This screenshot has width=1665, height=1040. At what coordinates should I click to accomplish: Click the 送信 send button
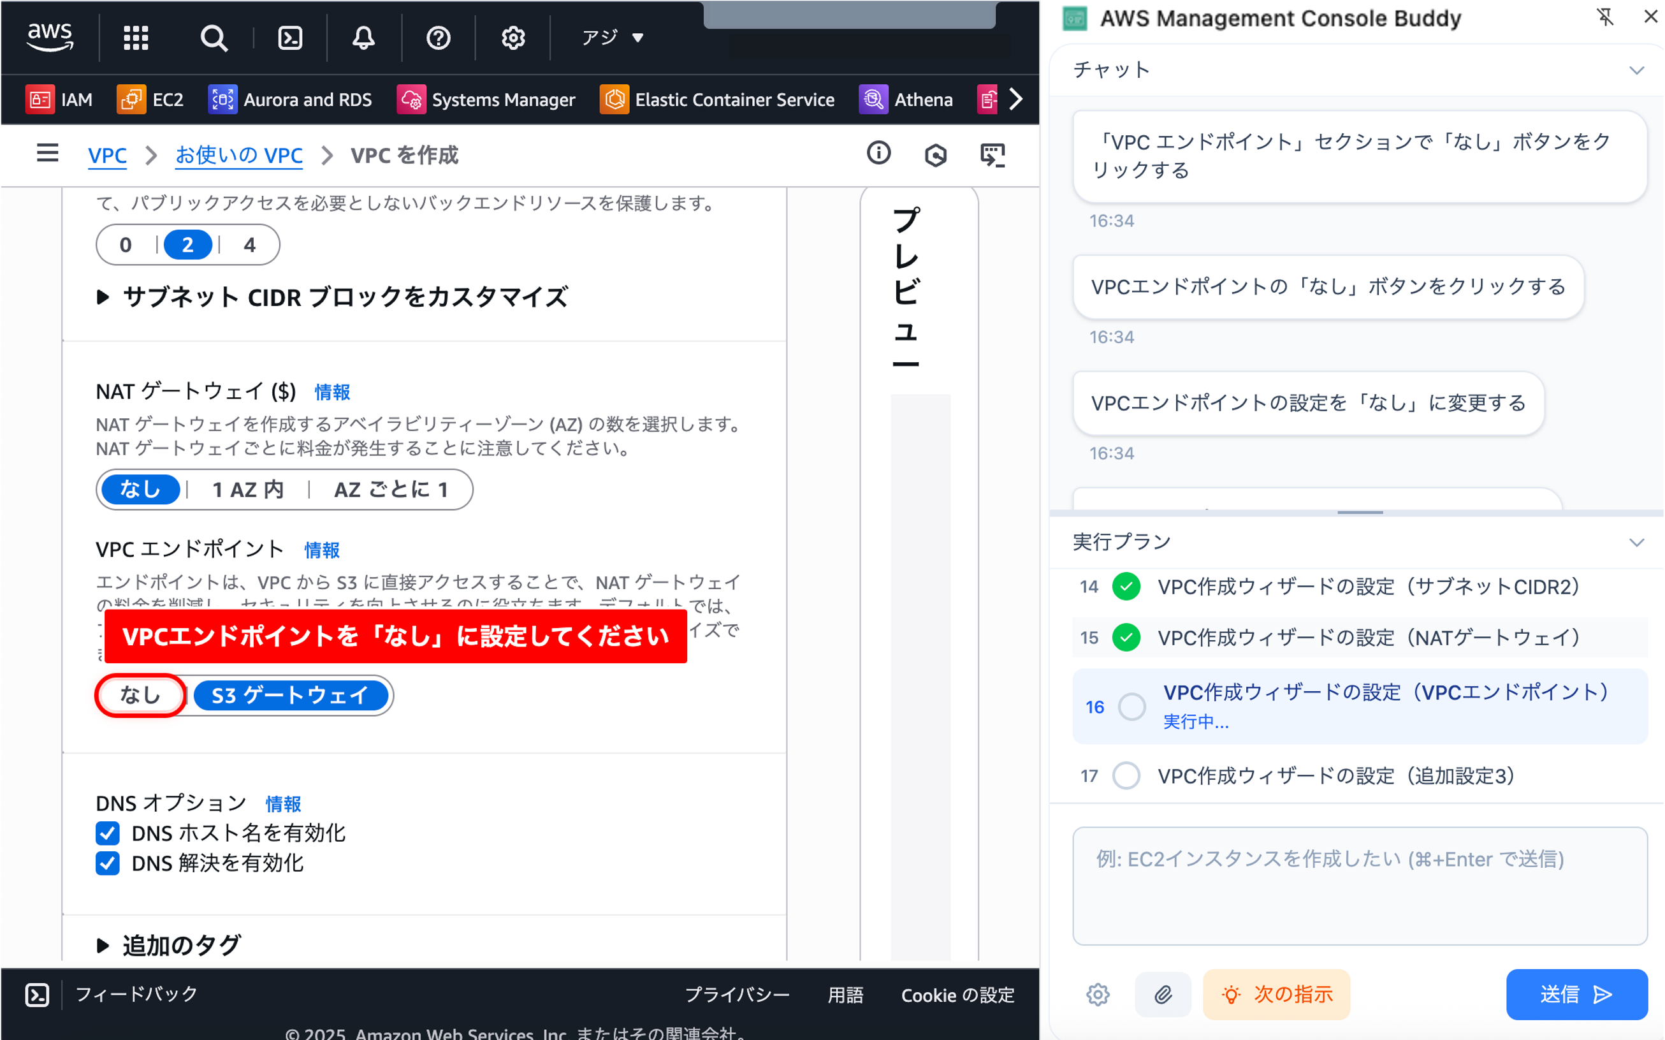1576,994
